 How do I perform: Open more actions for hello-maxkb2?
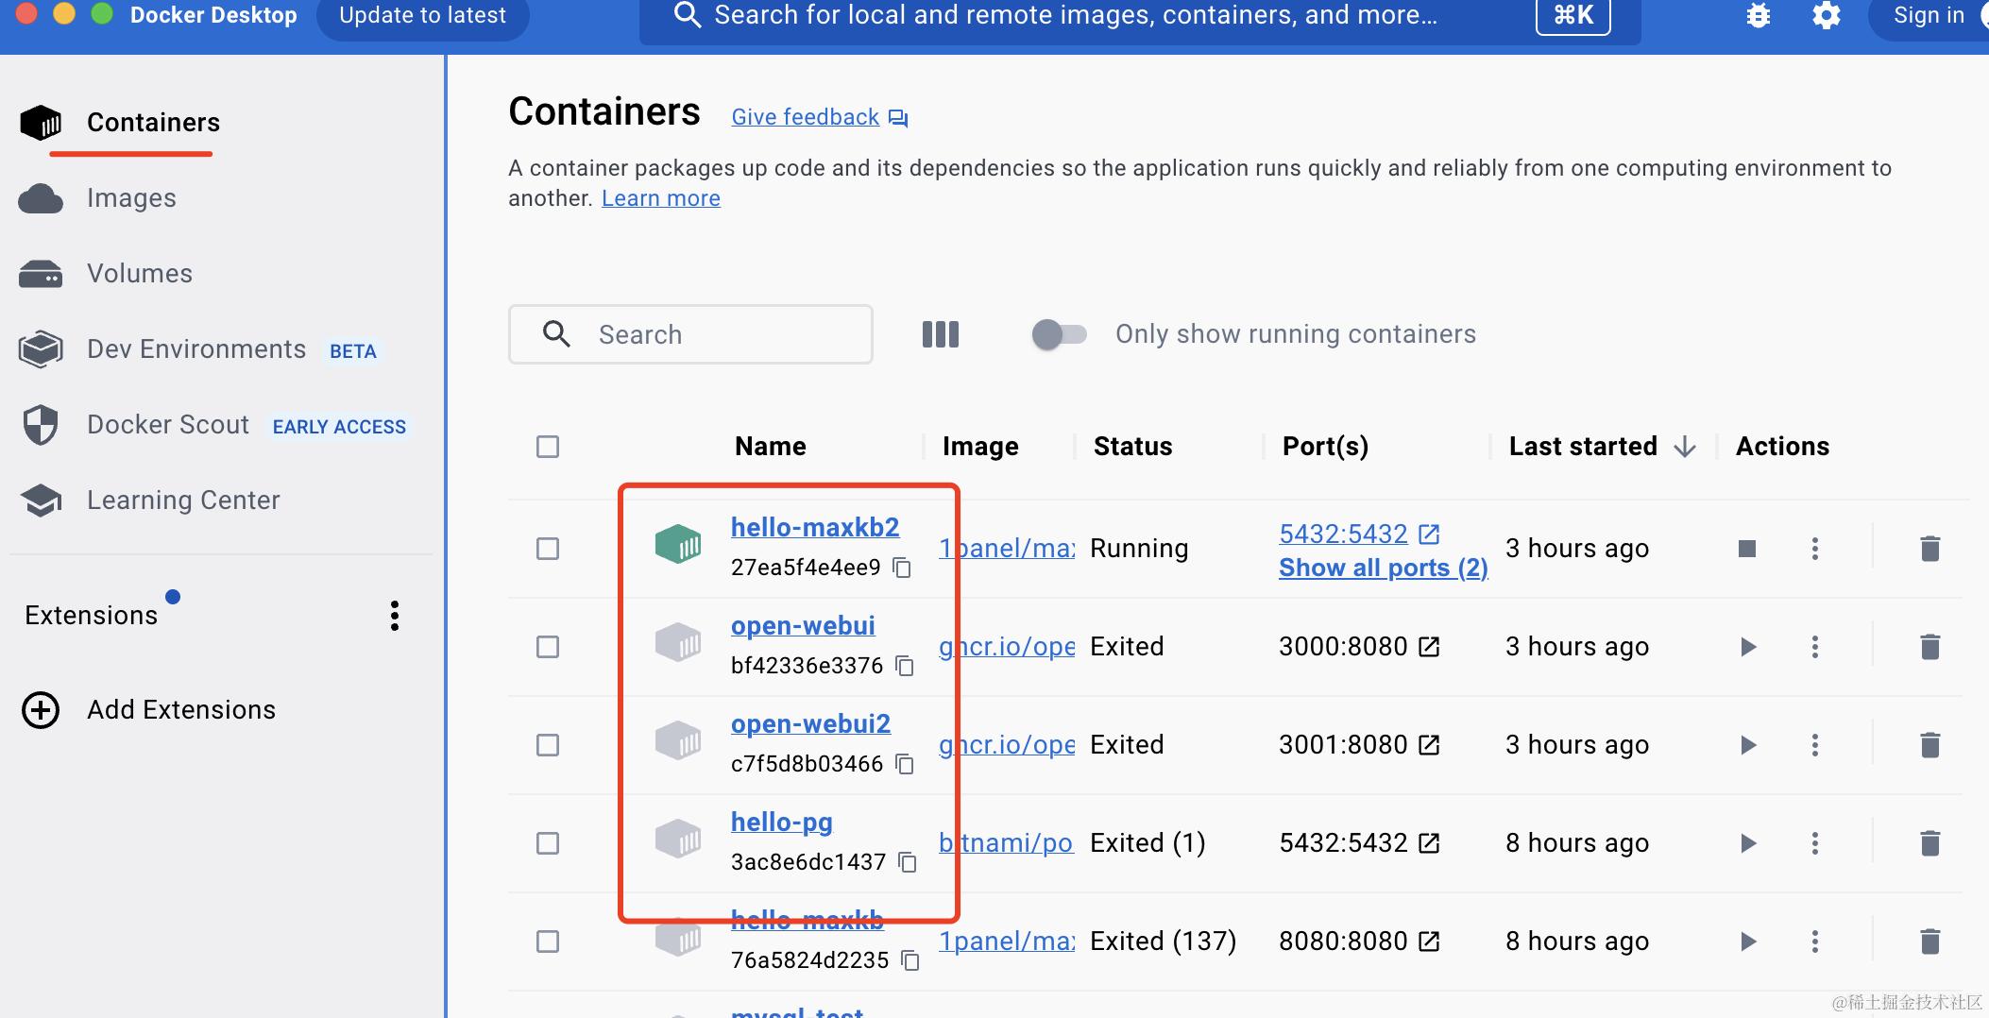(x=1814, y=549)
